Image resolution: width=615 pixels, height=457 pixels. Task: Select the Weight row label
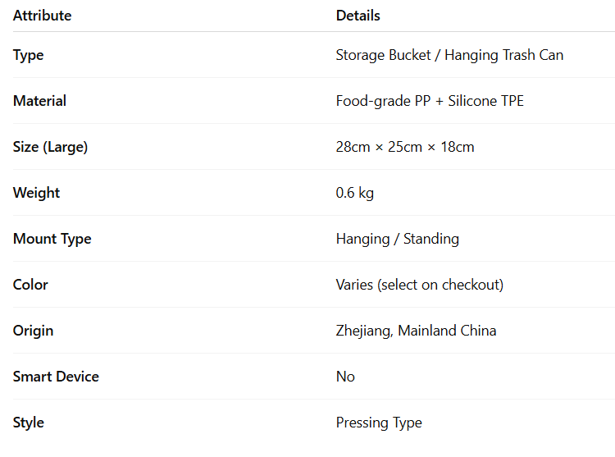pos(36,193)
